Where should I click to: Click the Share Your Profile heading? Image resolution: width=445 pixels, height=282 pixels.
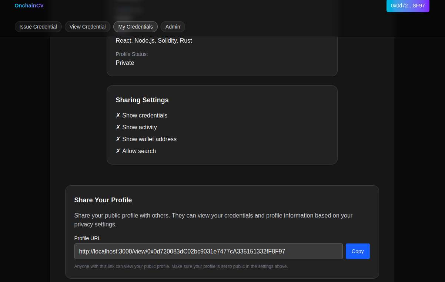tap(103, 200)
